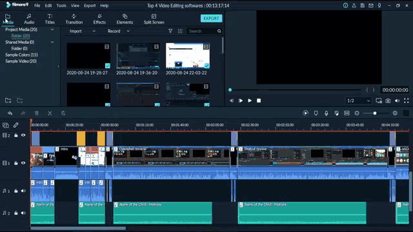Select the 2020-08-24 19-28-27 clip thumbnail
The image size is (413, 232).
click(88, 56)
